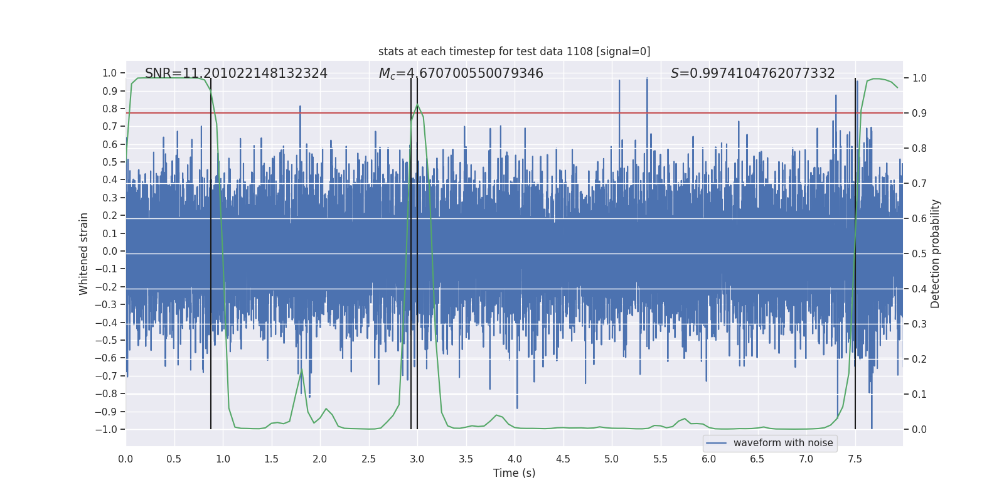Click the 'Whitened strain' axis label
This screenshot has height=502, width=1004.
tap(83, 254)
